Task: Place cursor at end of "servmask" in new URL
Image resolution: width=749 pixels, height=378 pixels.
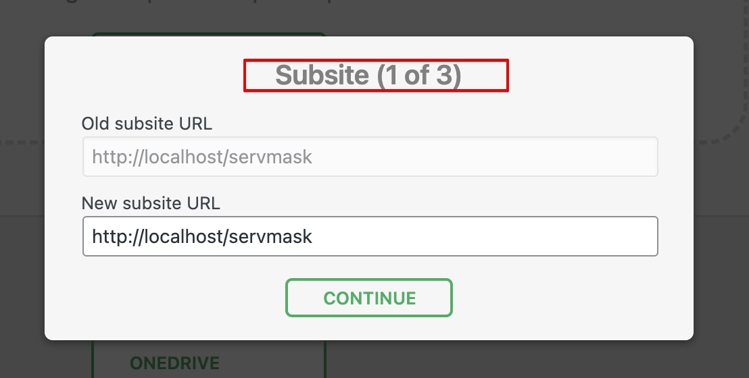Action: coord(313,236)
